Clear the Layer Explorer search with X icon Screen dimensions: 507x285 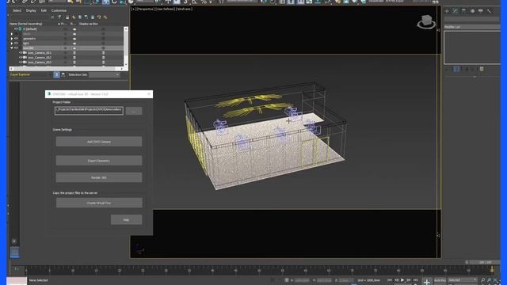point(53,17)
